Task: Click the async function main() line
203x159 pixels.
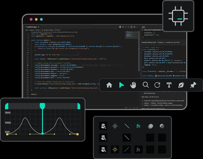Action: (41, 40)
